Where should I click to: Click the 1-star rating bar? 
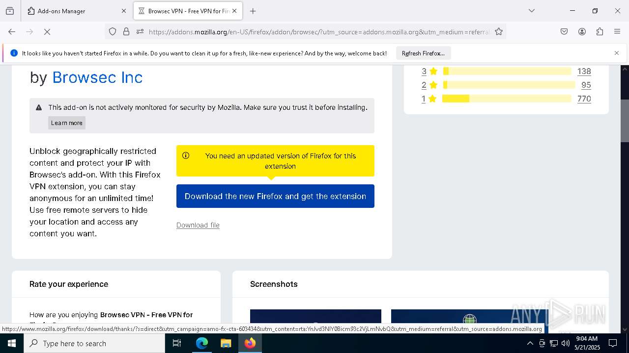click(x=507, y=99)
